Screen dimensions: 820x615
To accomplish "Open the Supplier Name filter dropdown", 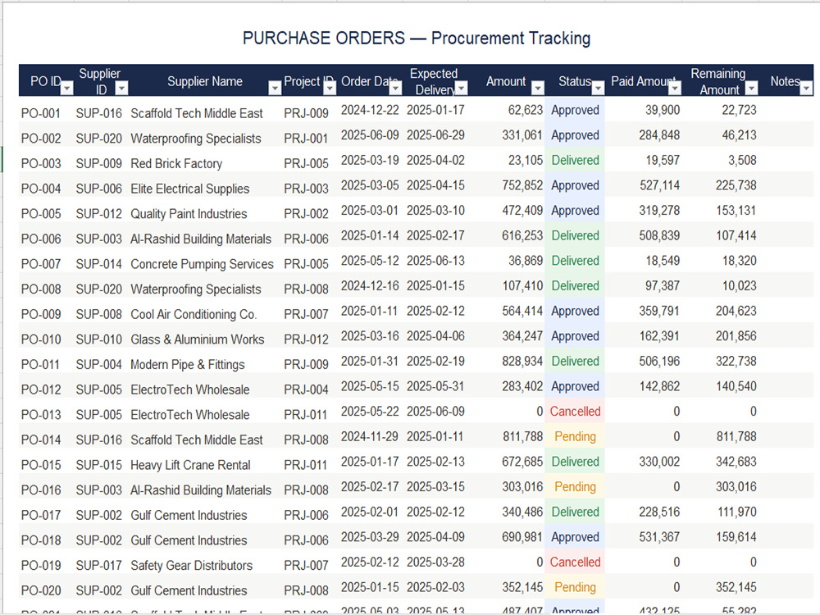I will point(275,89).
